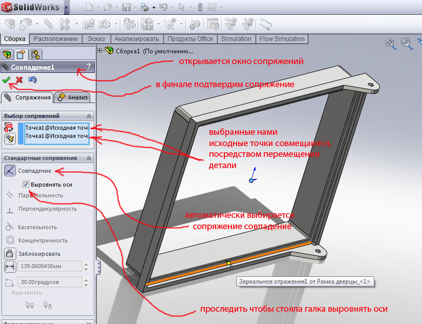Select the Параллельность mate option
422x324 pixels.
coord(40,195)
